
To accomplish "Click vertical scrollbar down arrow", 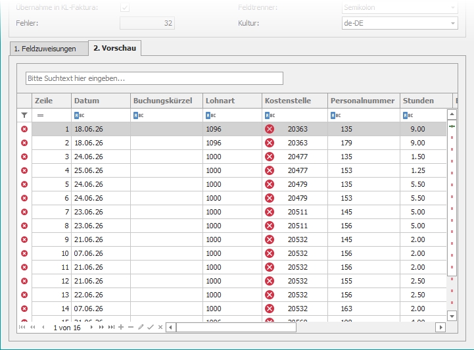I will pos(452,316).
